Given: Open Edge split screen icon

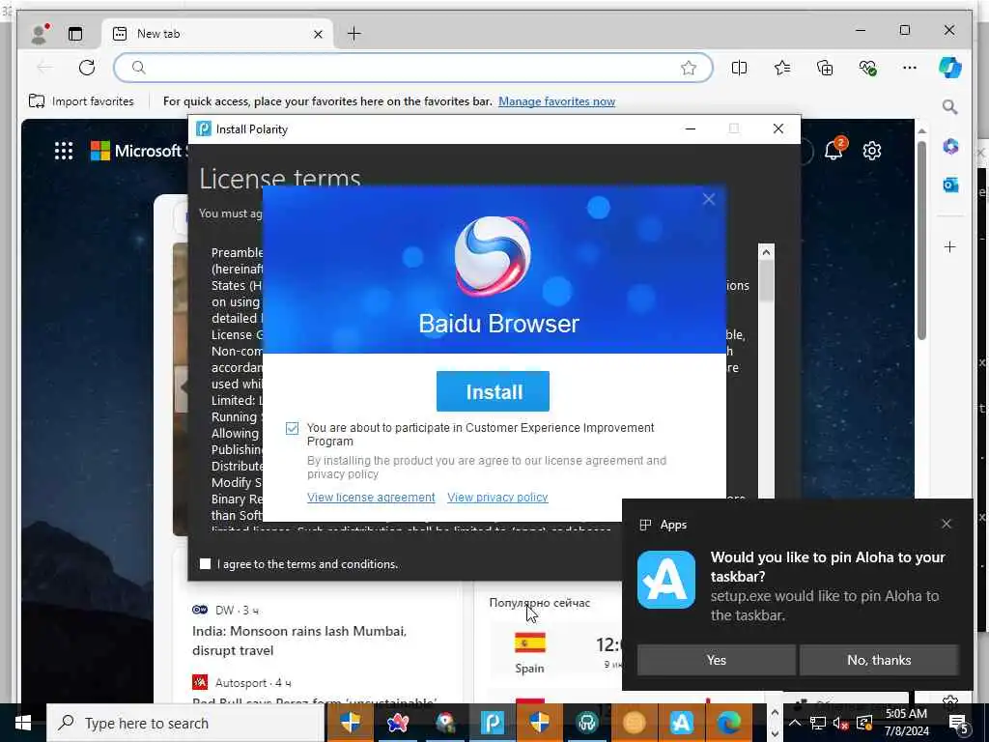Looking at the screenshot, I should 739,68.
